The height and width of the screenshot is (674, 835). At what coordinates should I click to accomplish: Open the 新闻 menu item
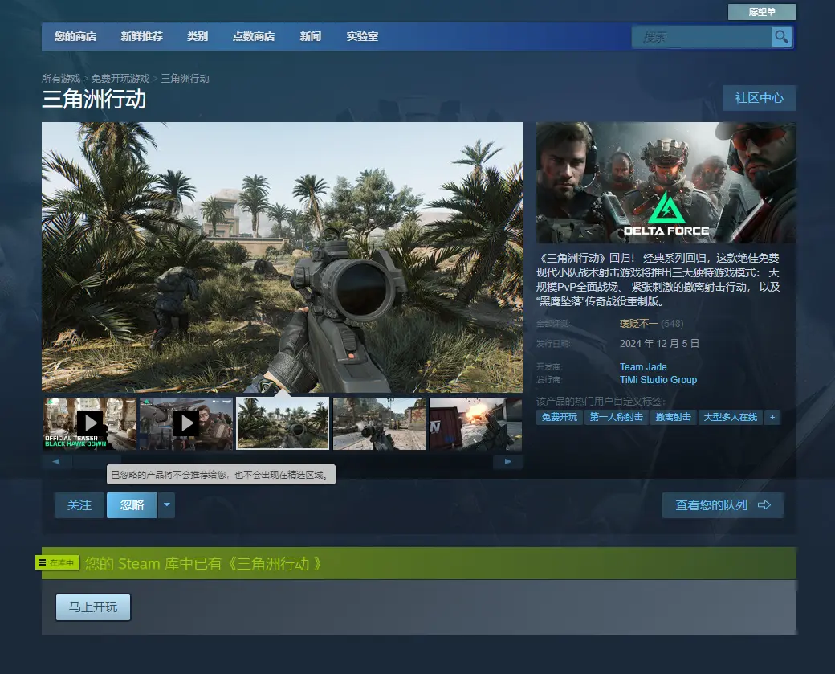click(x=311, y=36)
